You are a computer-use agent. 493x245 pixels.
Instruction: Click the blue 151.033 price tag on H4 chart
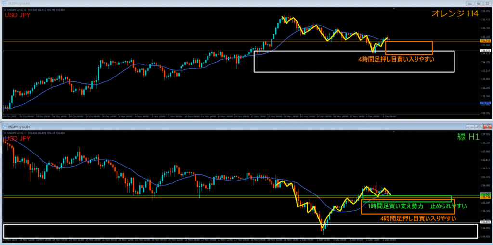(x=485, y=103)
